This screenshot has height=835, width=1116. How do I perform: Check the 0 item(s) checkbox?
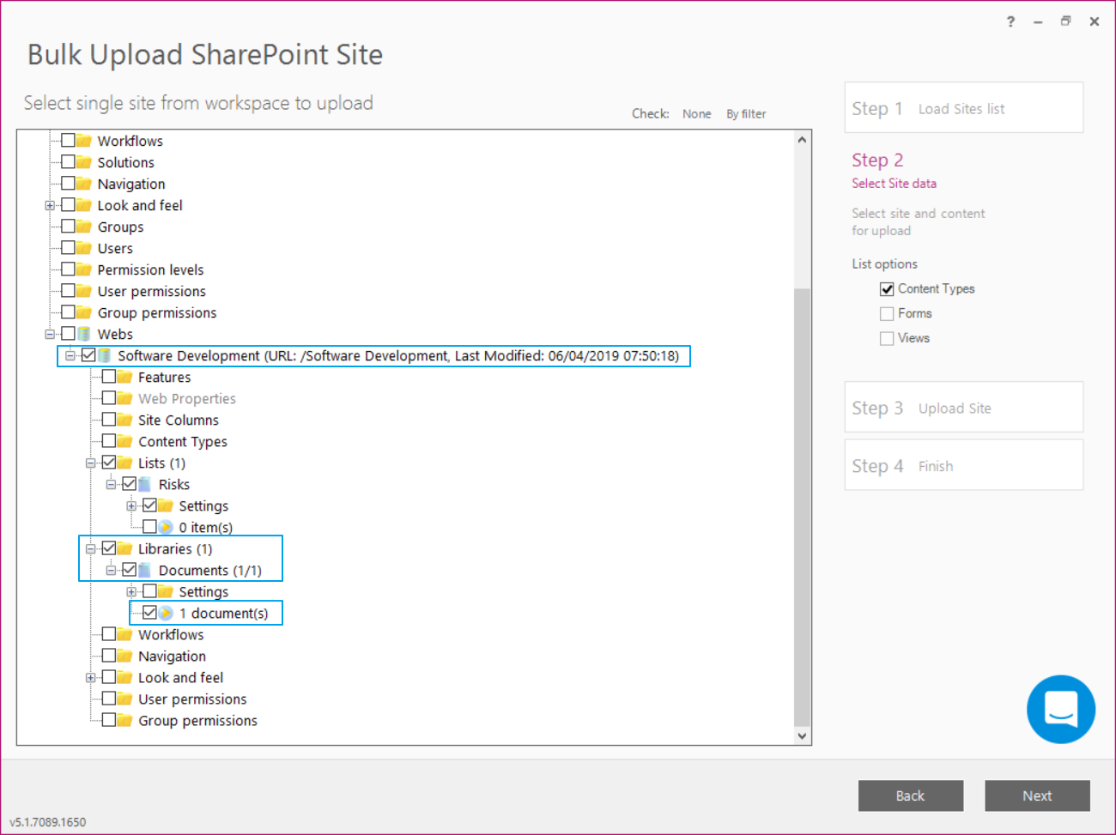(150, 527)
